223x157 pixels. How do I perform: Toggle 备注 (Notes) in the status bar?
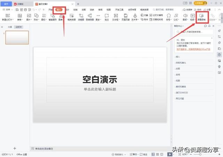pyautogui.click(x=134, y=154)
